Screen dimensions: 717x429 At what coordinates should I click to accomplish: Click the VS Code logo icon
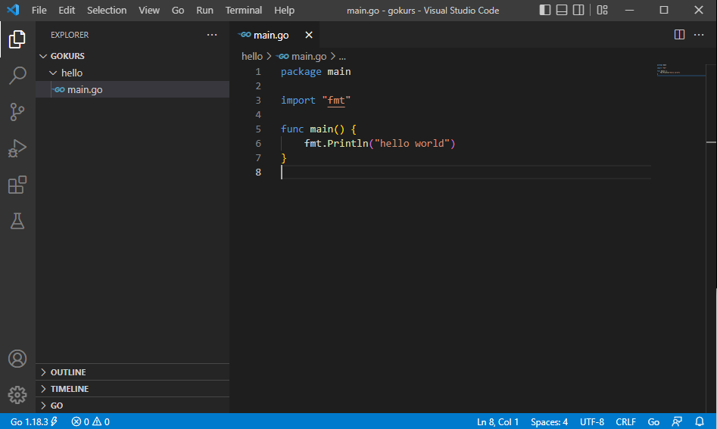click(13, 10)
